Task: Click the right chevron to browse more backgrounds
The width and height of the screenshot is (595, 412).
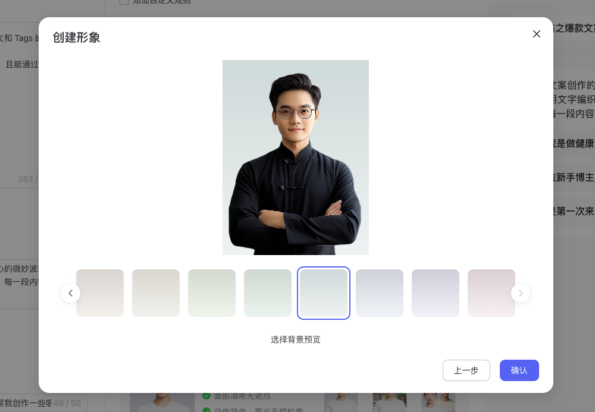Action: coord(521,293)
